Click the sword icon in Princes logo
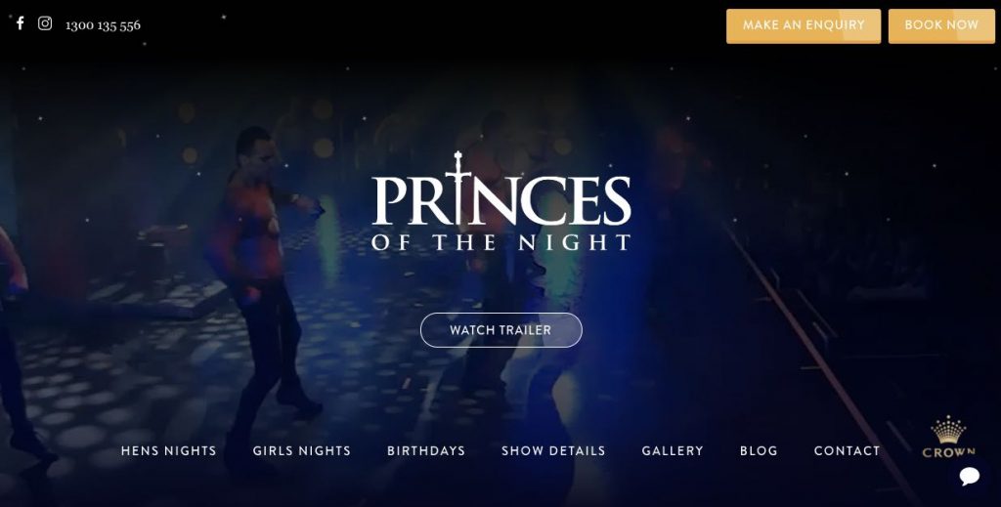Image resolution: width=1001 pixels, height=507 pixels. [x=457, y=188]
